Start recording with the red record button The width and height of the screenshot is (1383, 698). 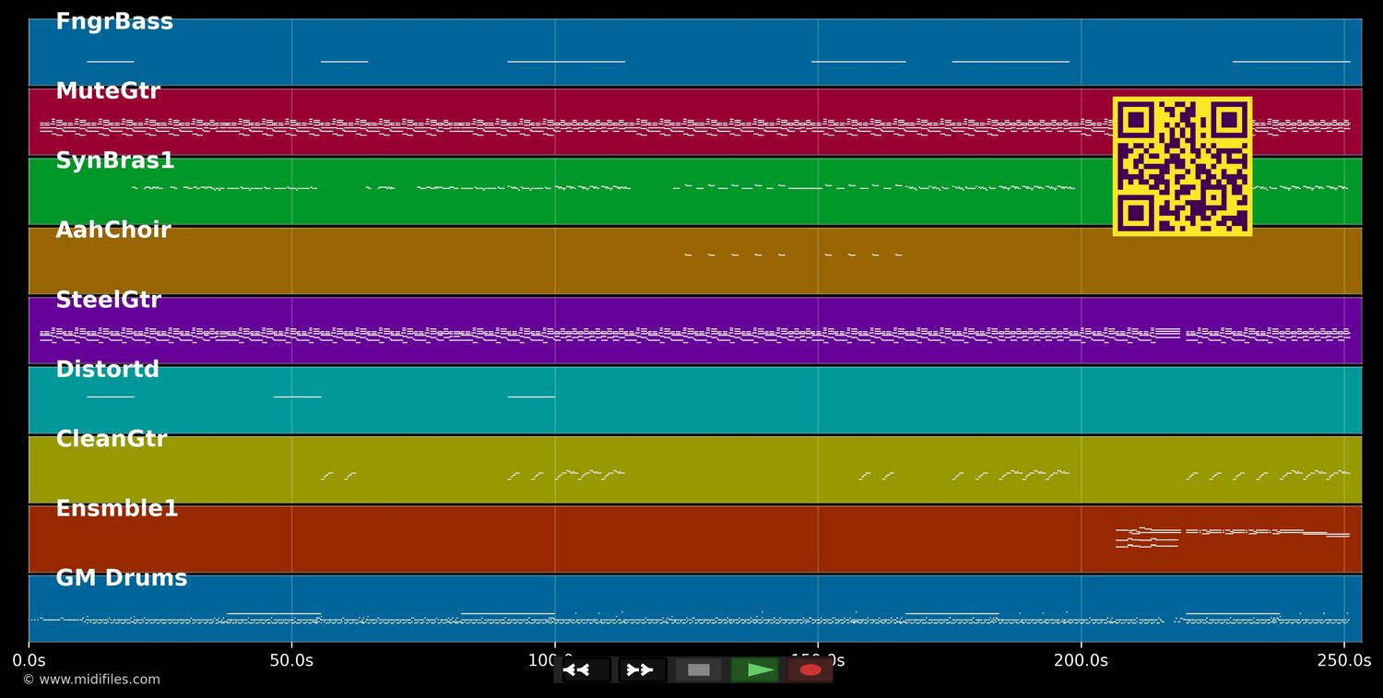point(810,669)
